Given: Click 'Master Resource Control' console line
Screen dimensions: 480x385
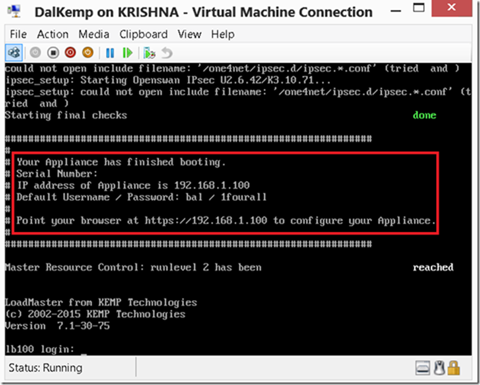Looking at the screenshot, I should 133,267.
